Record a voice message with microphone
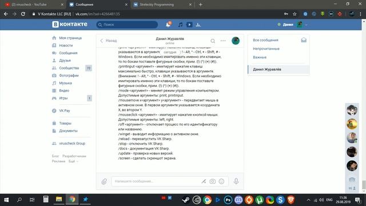 click(236, 181)
